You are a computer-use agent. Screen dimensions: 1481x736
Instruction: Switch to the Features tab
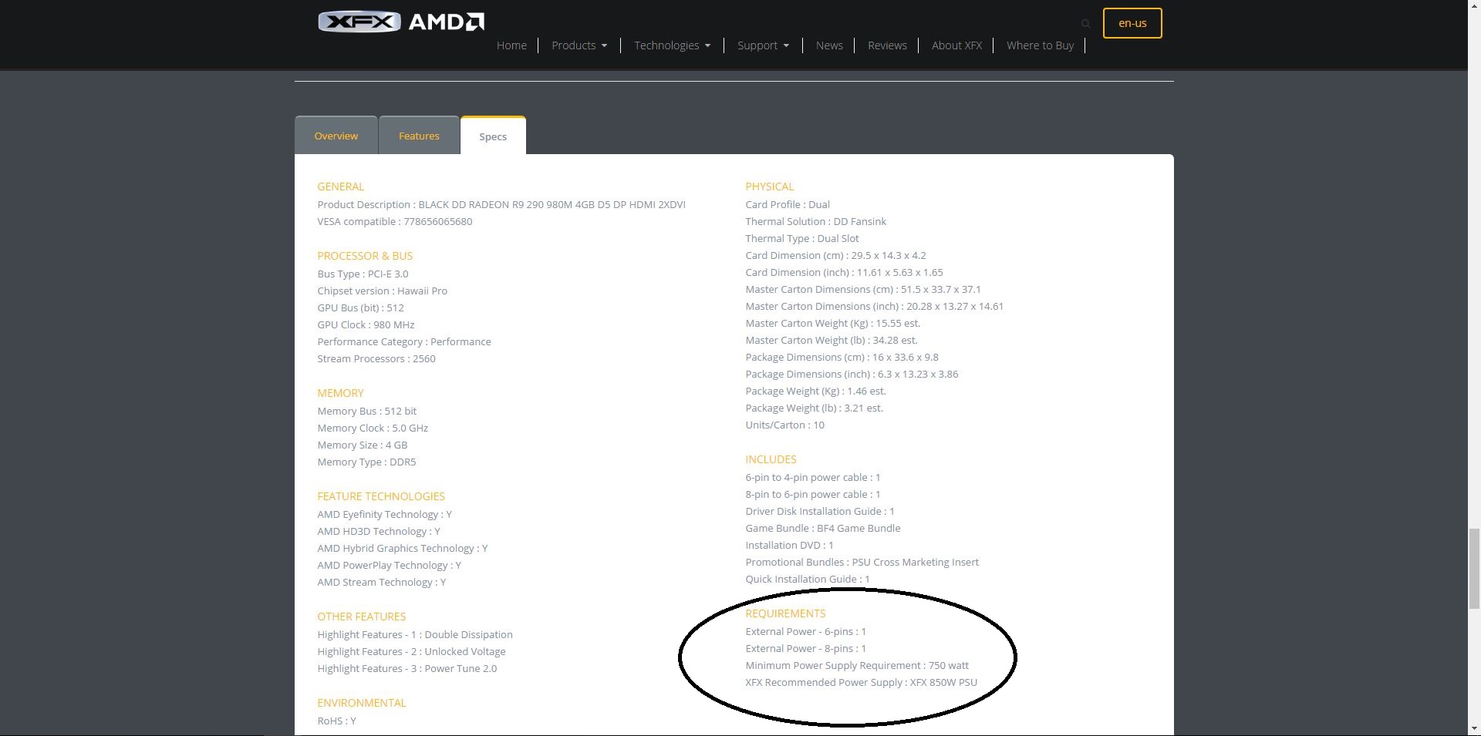coord(419,136)
